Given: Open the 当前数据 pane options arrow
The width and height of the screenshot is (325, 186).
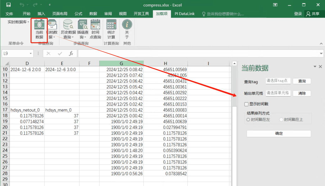Looking at the screenshot, I should 315,67.
